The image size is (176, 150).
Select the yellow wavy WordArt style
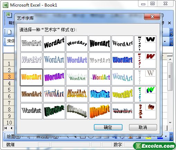pyautogui.click(x=123, y=94)
